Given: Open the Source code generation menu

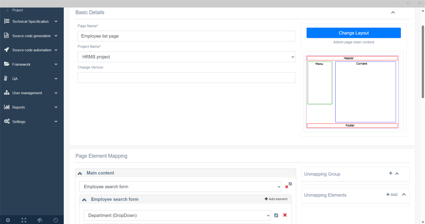Looking at the screenshot, I should click(31, 36).
